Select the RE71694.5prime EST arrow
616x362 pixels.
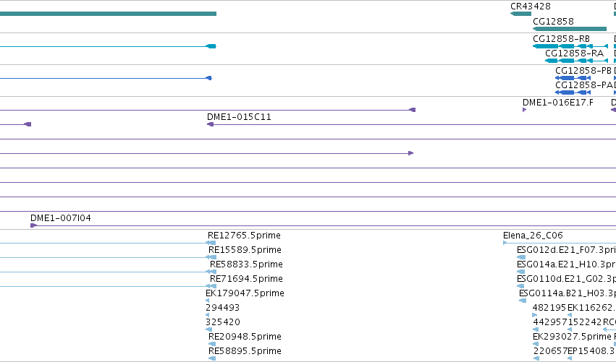click(211, 286)
